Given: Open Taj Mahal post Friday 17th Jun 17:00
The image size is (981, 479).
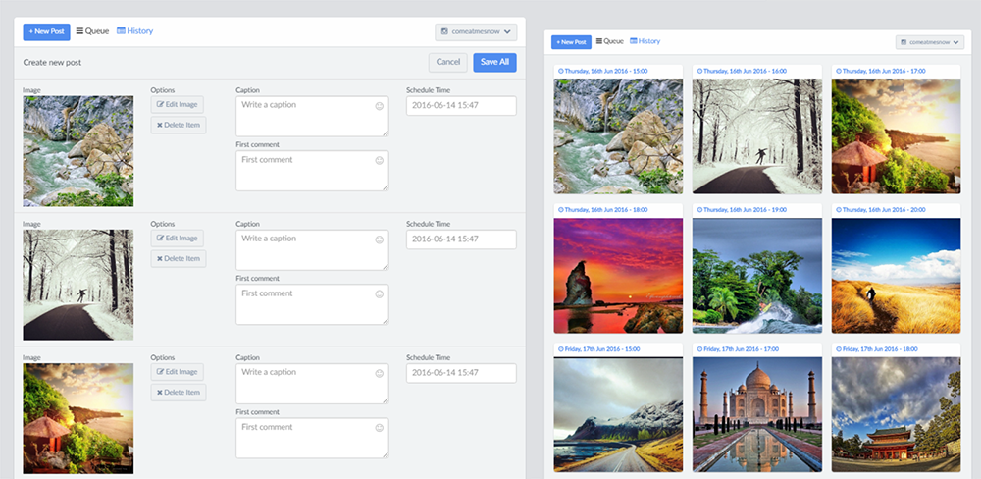Looking at the screenshot, I should pos(757,414).
